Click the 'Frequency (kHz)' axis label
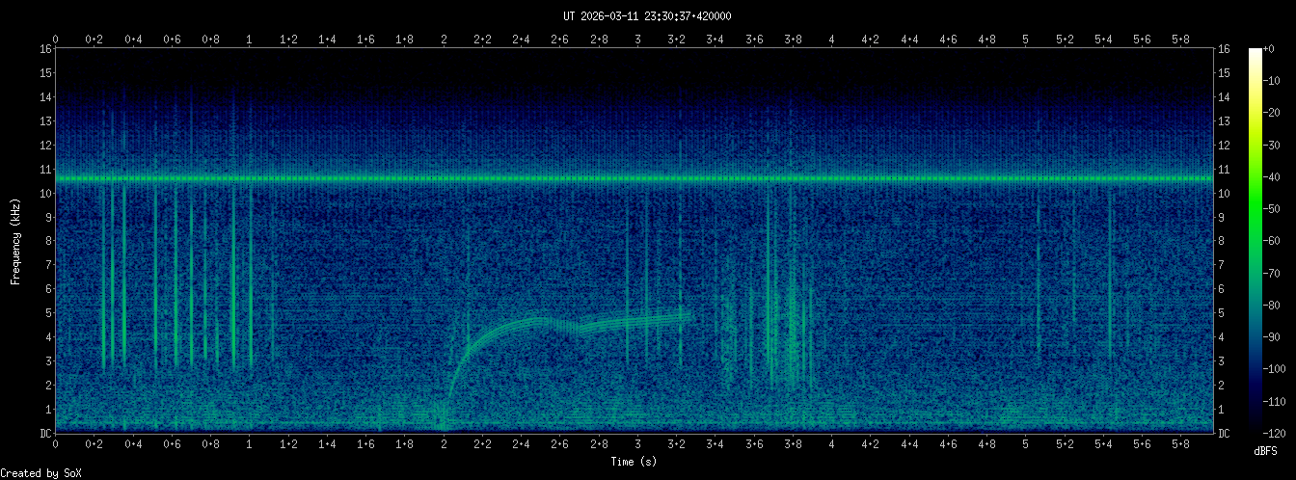The height and width of the screenshot is (480, 1296). tap(15, 240)
